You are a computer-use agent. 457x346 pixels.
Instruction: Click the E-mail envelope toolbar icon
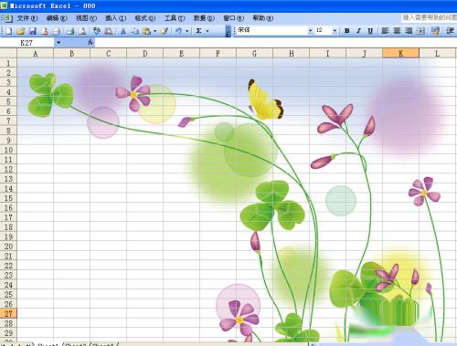click(x=56, y=31)
